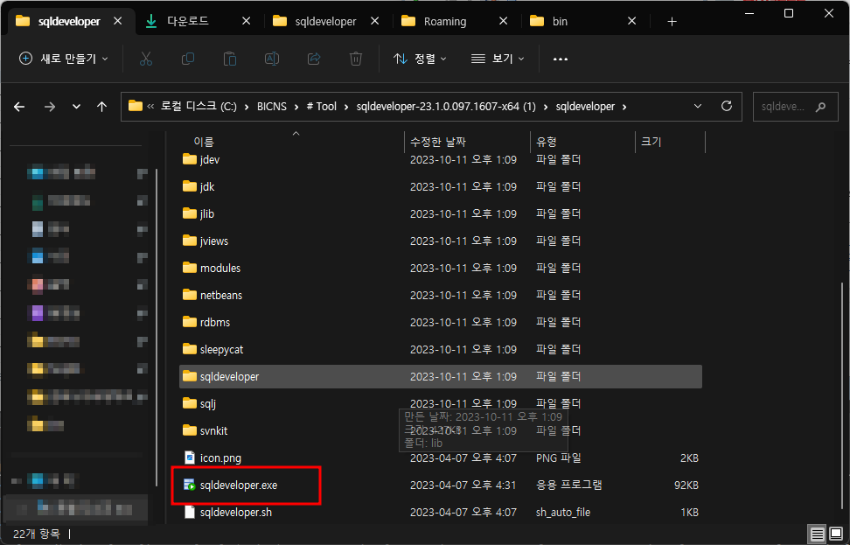Switch to large thumbnails view icon

(x=834, y=534)
